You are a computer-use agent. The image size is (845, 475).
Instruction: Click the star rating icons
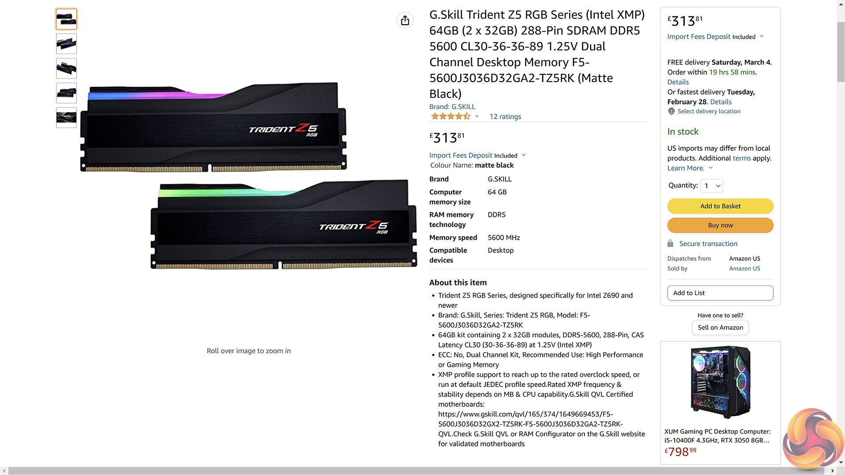(x=451, y=117)
